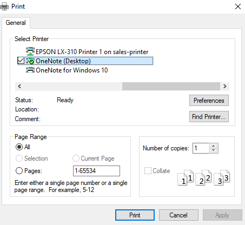The height and width of the screenshot is (225, 245).
Task: Select the All page range option
Action: (x=19, y=147)
